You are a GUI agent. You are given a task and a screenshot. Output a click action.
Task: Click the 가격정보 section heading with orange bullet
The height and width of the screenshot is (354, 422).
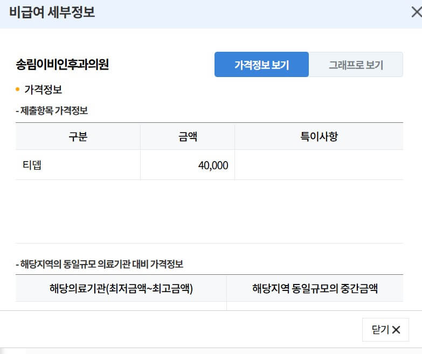(39, 89)
